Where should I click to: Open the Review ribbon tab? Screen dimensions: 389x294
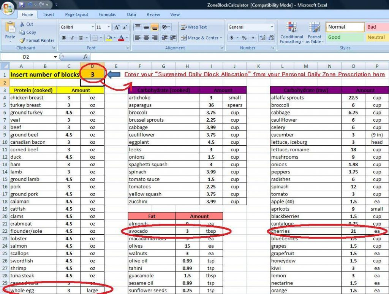[x=153, y=14]
